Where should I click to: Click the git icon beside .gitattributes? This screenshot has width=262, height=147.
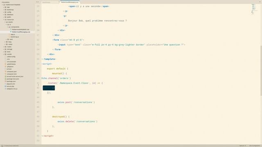coord(5,64)
